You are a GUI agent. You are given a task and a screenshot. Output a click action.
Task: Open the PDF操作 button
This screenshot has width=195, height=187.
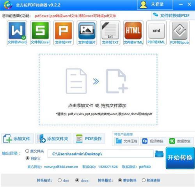click(89, 139)
